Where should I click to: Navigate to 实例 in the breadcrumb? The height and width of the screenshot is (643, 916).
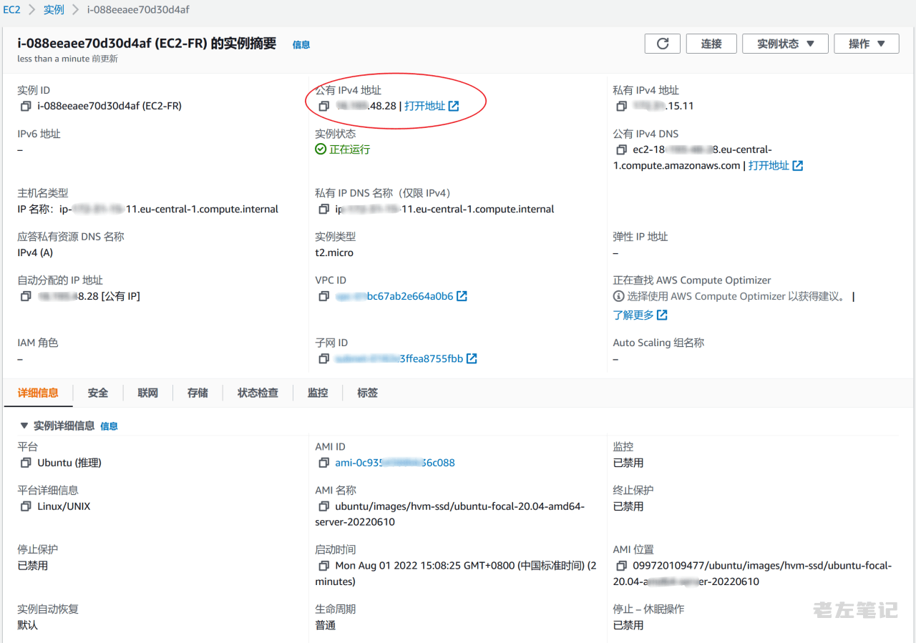pos(54,10)
